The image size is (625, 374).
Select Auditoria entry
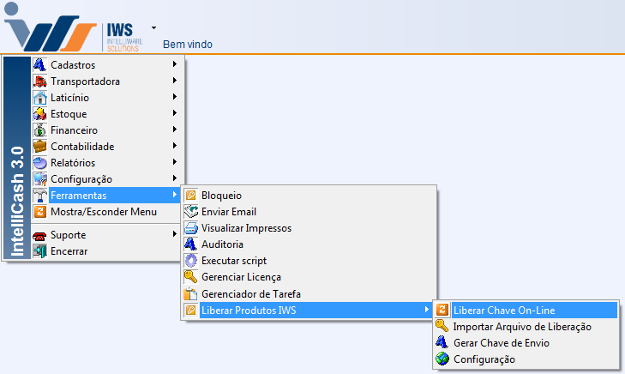pyautogui.click(x=309, y=244)
